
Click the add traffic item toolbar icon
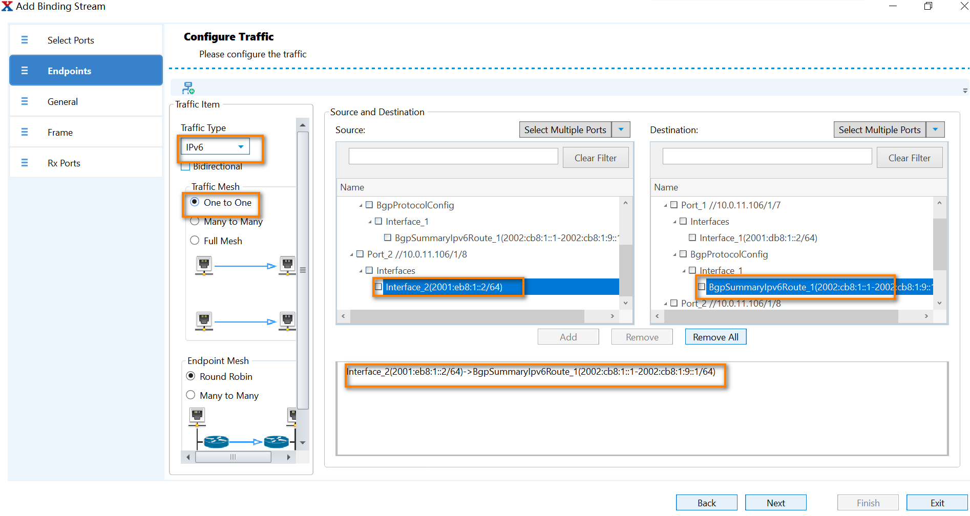point(188,88)
